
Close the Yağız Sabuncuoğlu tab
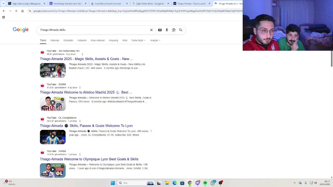coord(44,4)
